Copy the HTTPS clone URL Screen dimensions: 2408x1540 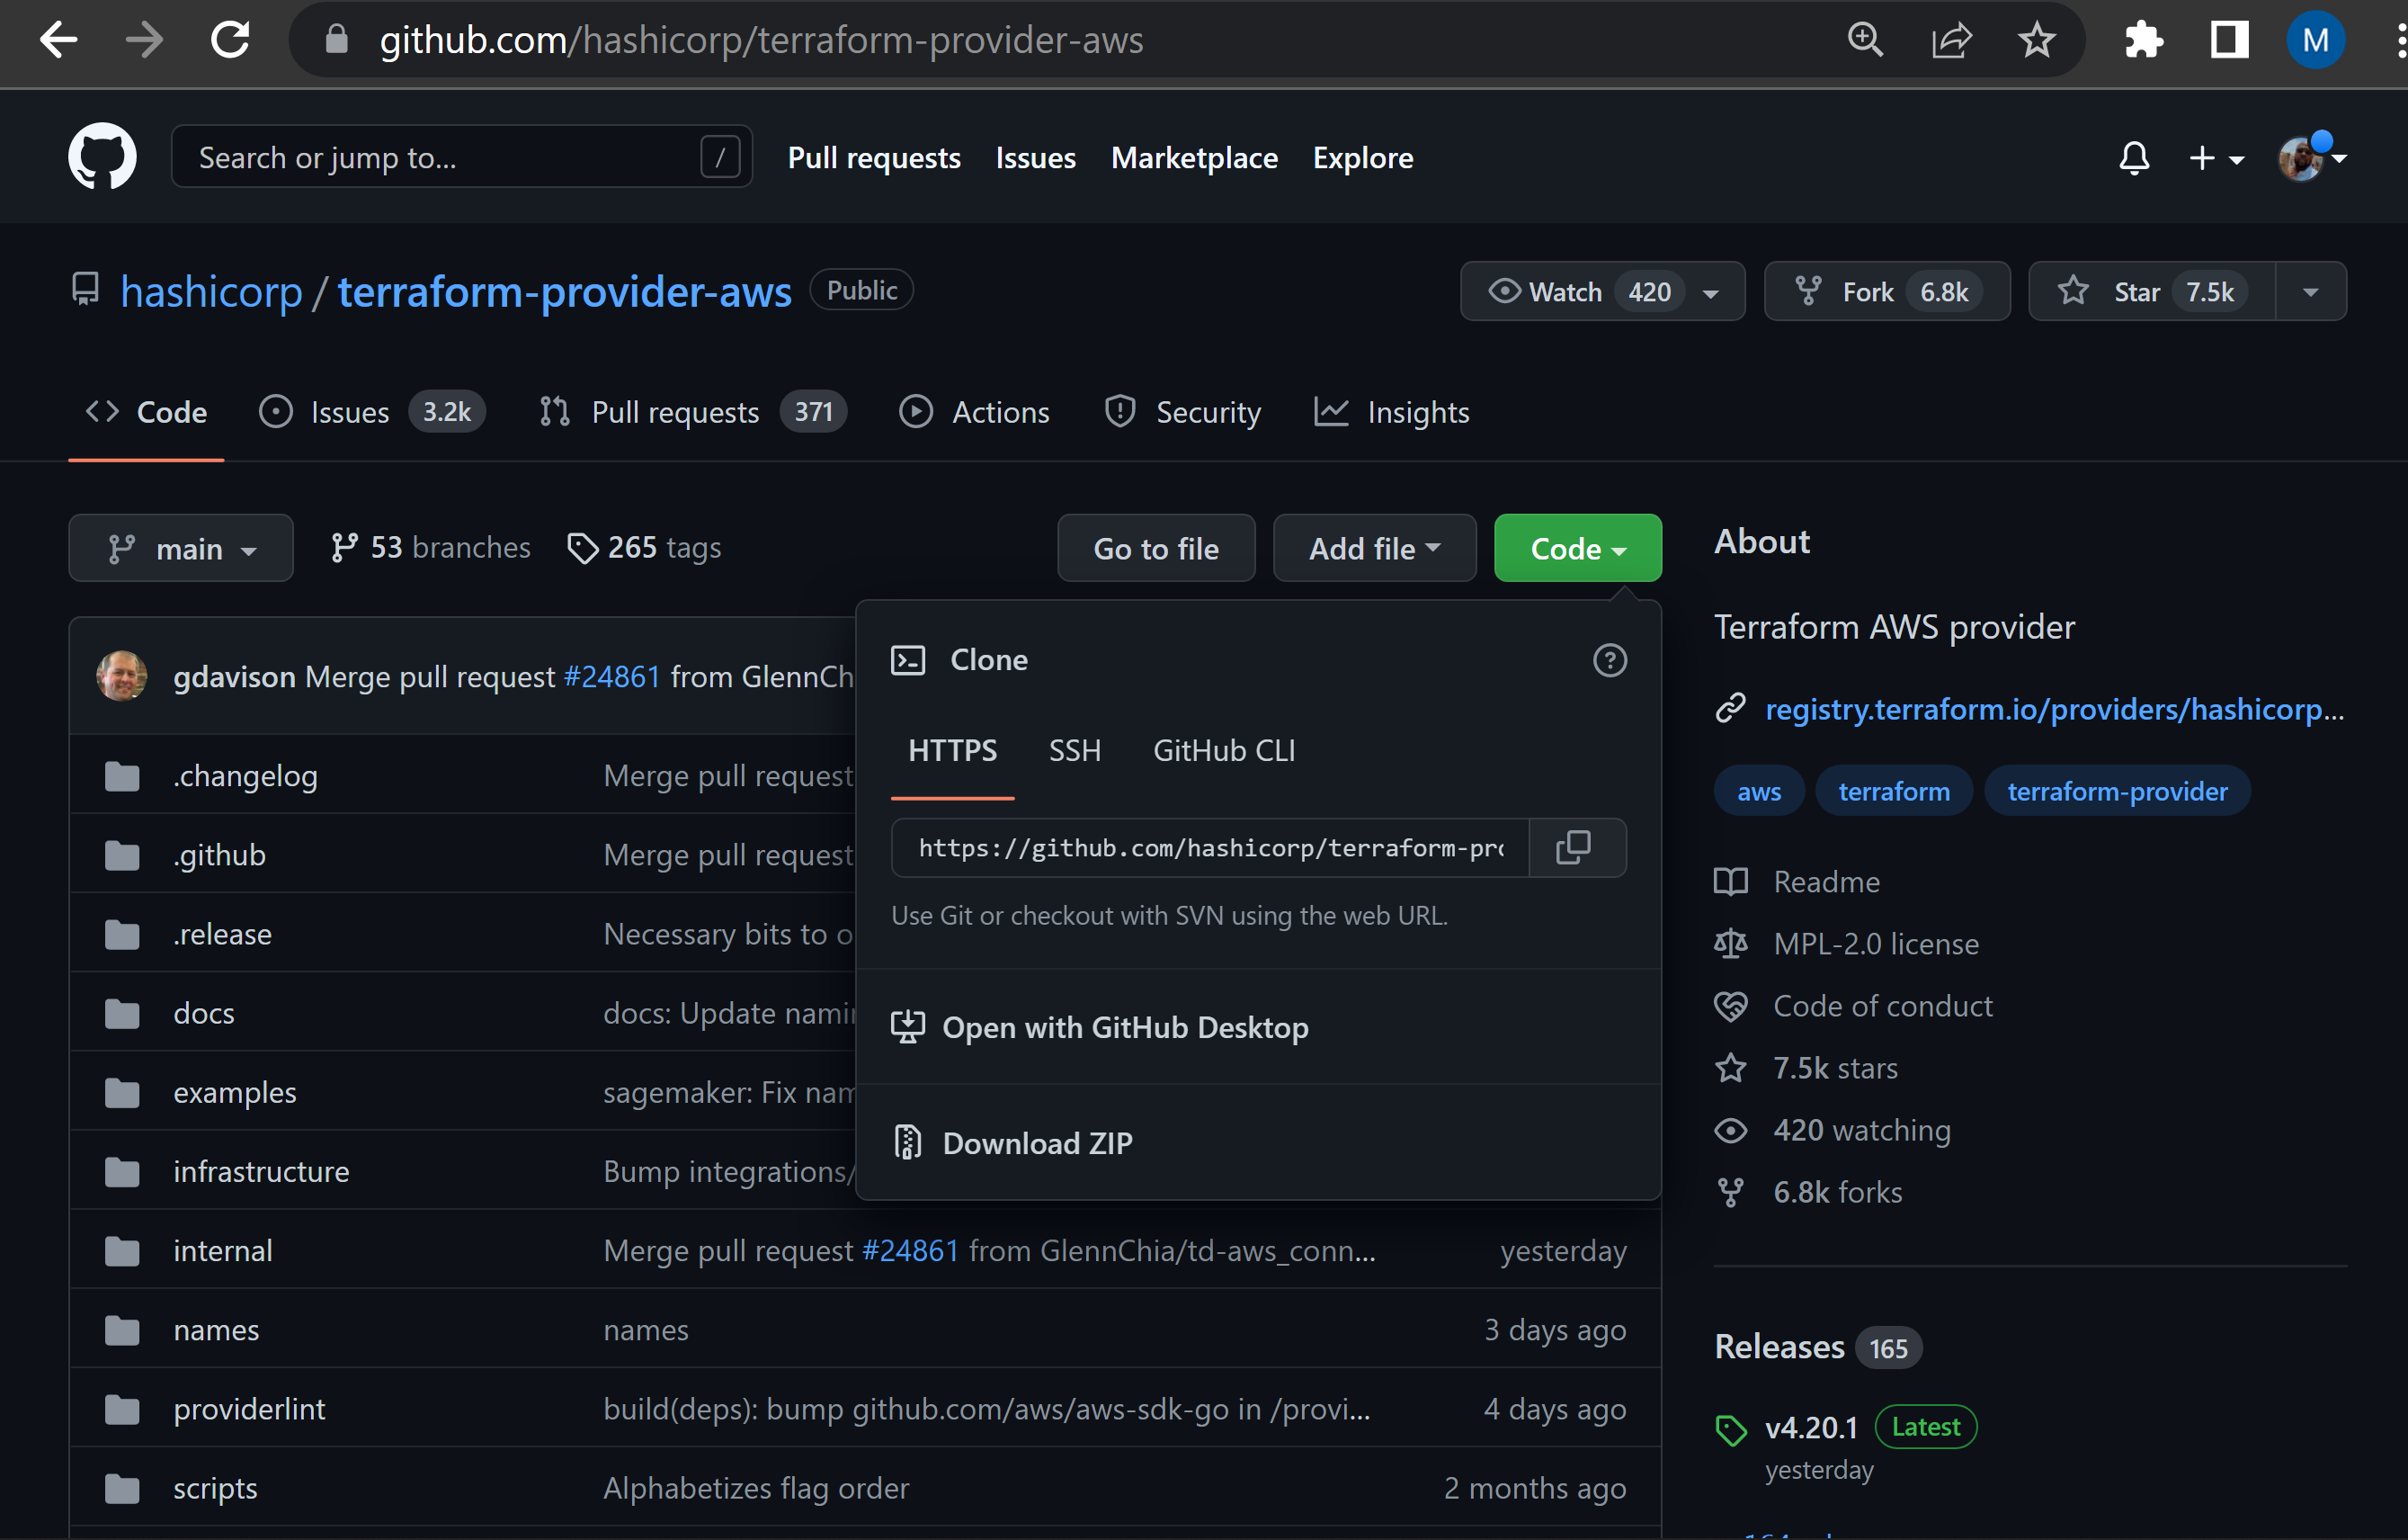(x=1574, y=847)
